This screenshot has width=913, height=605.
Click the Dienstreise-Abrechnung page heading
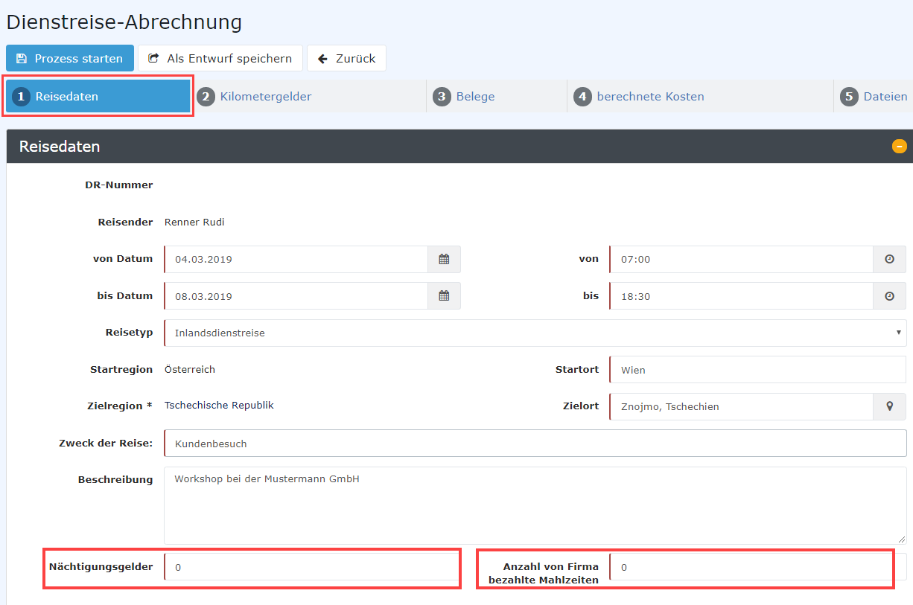click(124, 22)
